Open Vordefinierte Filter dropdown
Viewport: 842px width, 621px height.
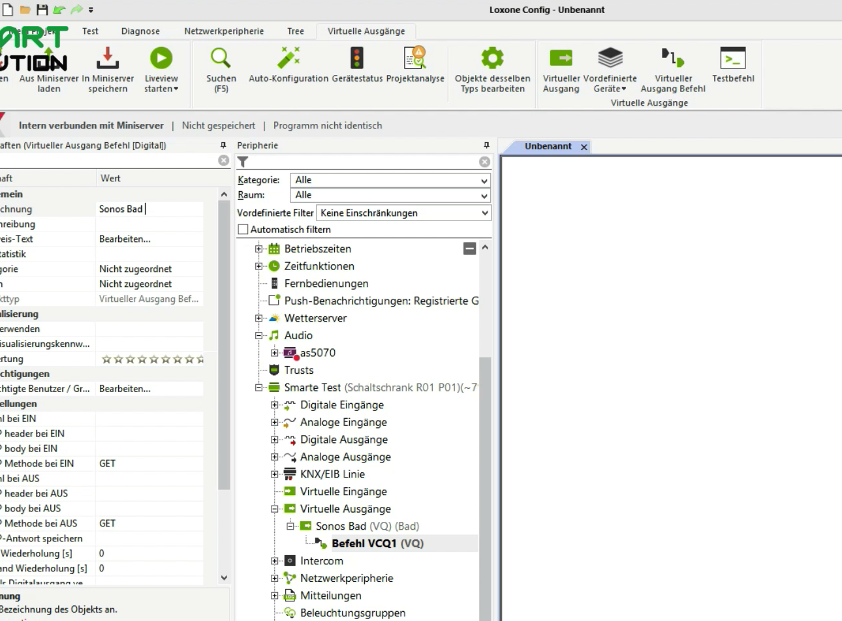tap(403, 213)
